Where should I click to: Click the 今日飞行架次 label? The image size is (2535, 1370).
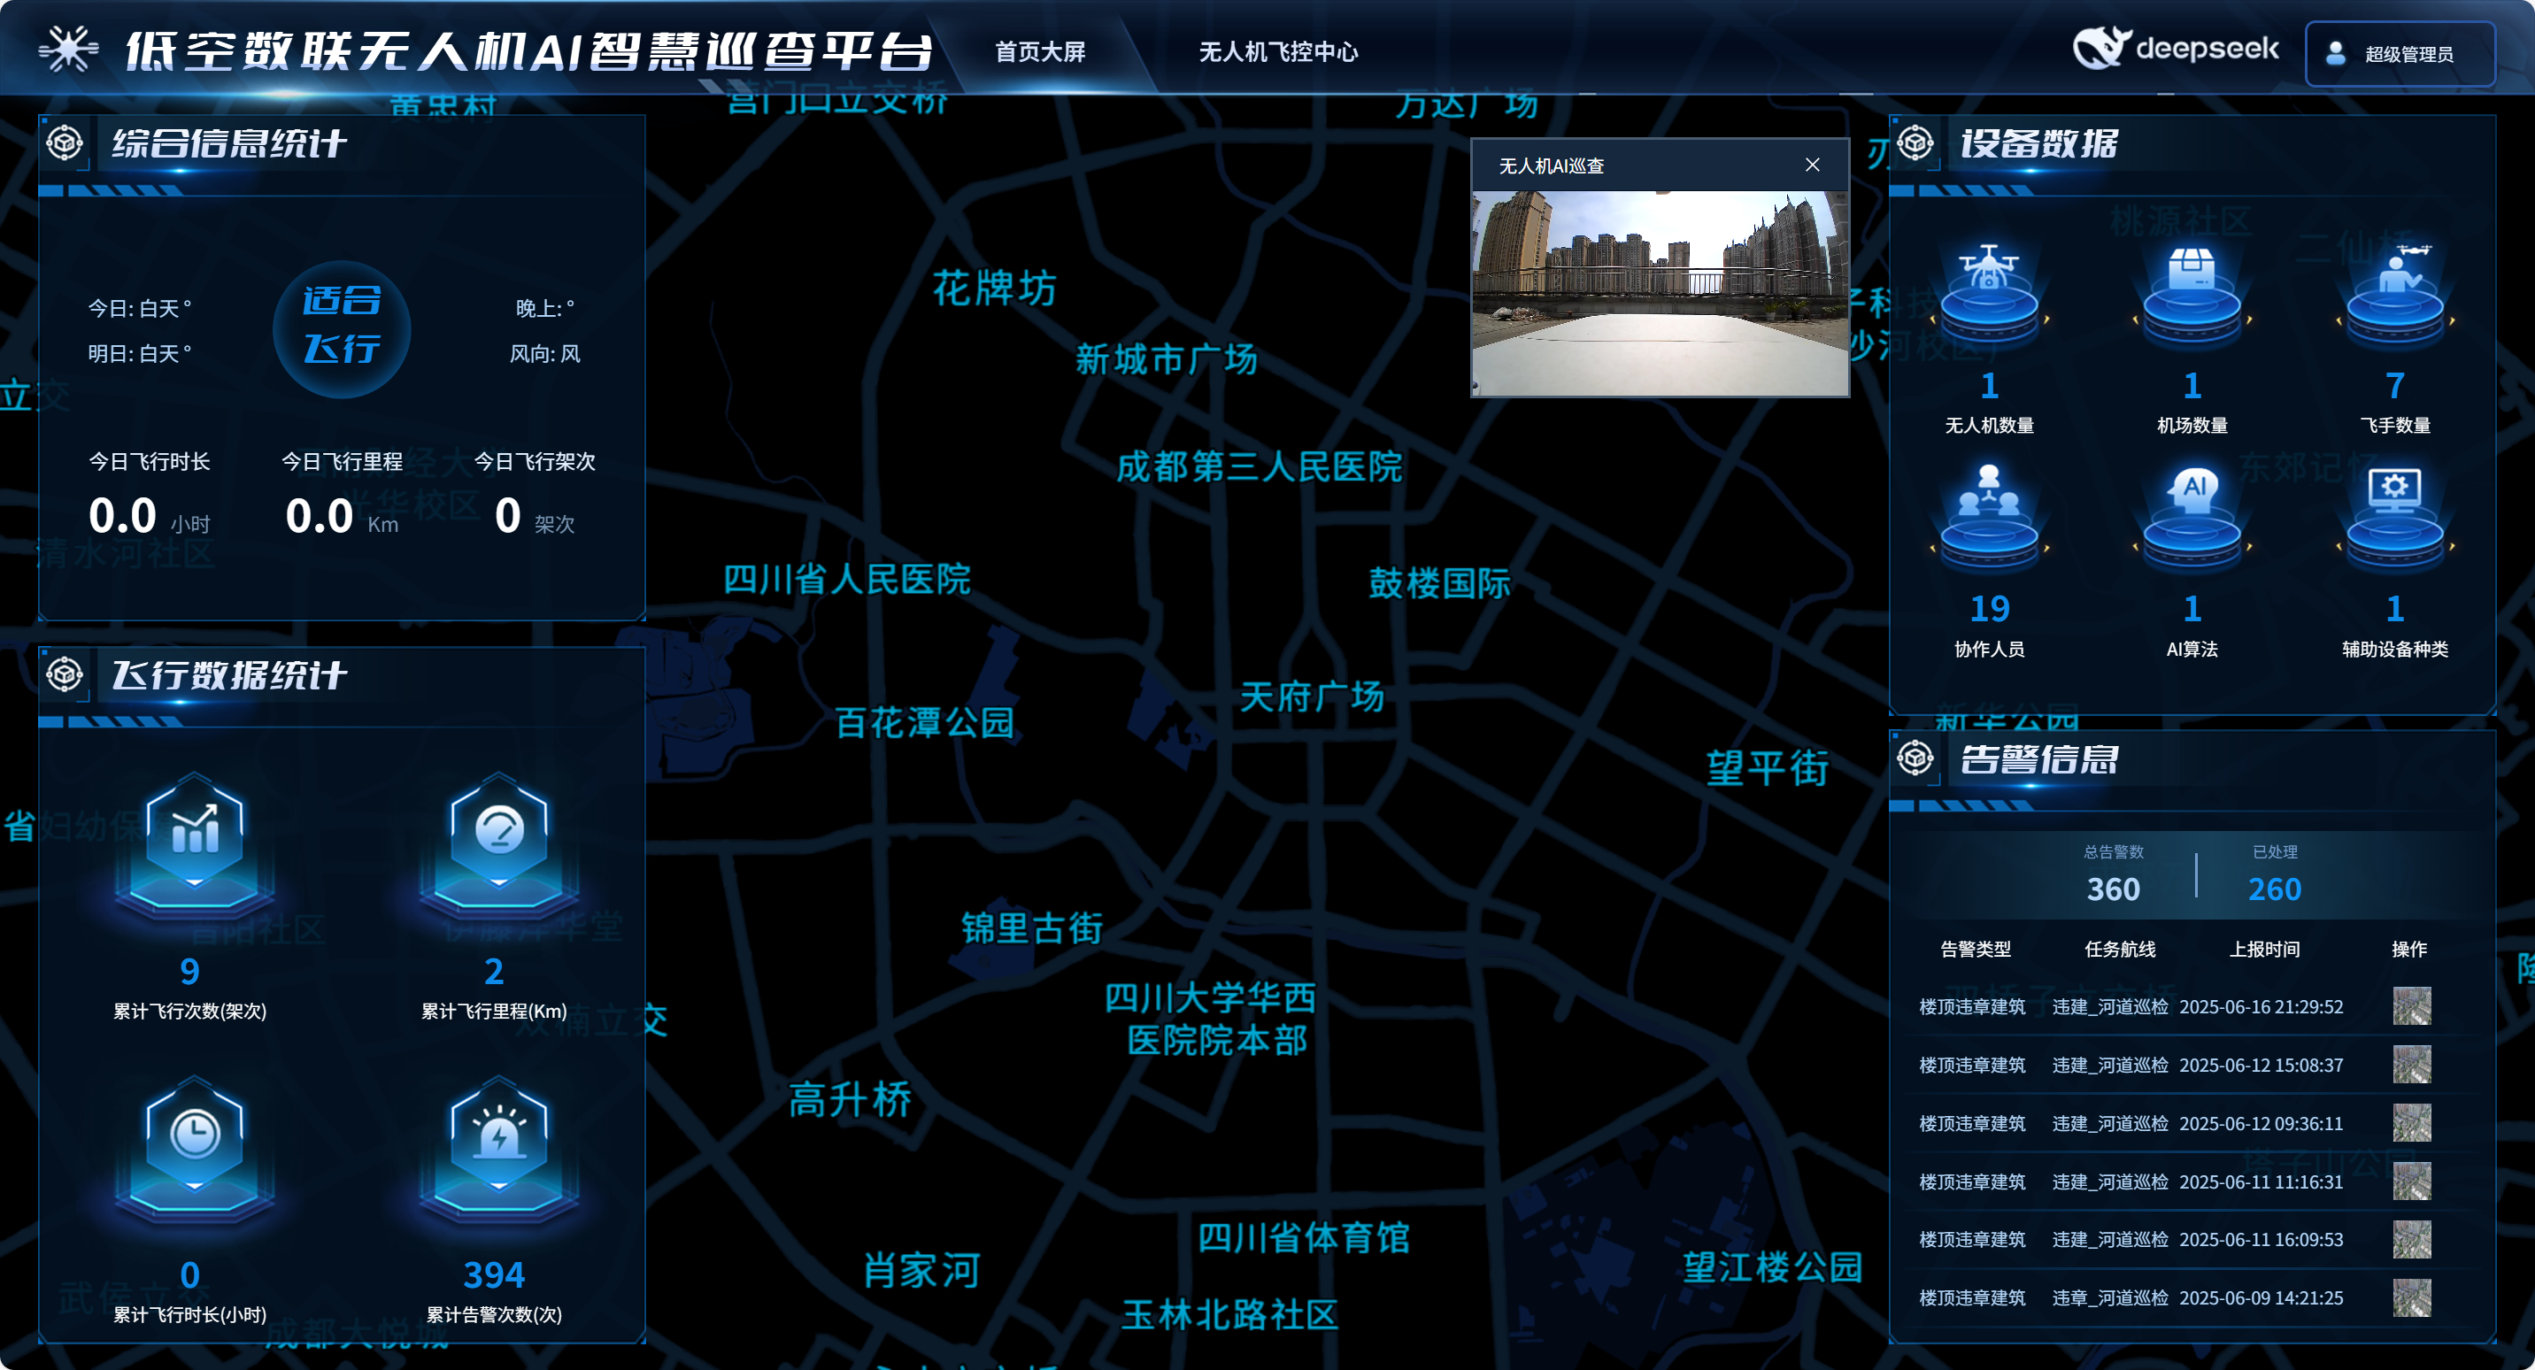tap(535, 460)
